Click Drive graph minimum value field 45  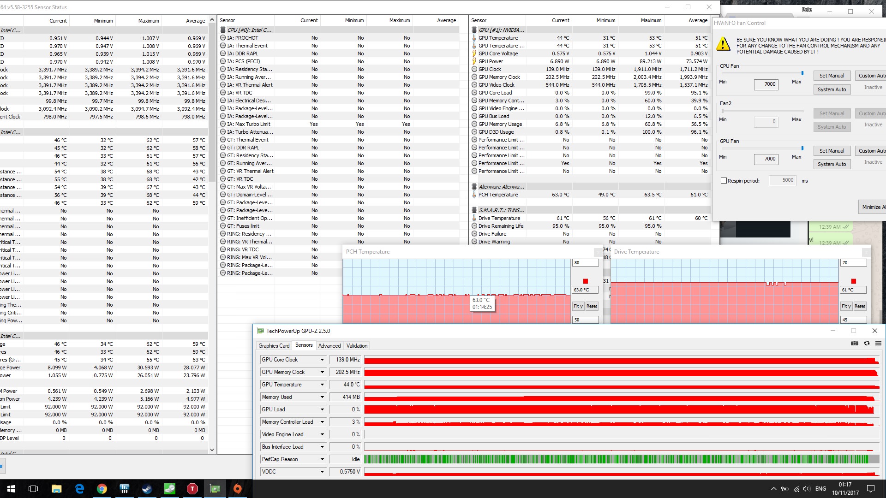853,320
